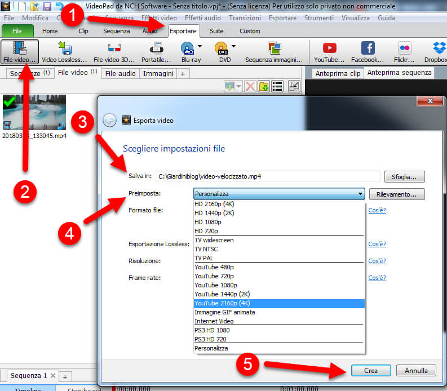The height and width of the screenshot is (391, 447).
Task: Click Cos'è link for Frame rate
Action: click(377, 278)
